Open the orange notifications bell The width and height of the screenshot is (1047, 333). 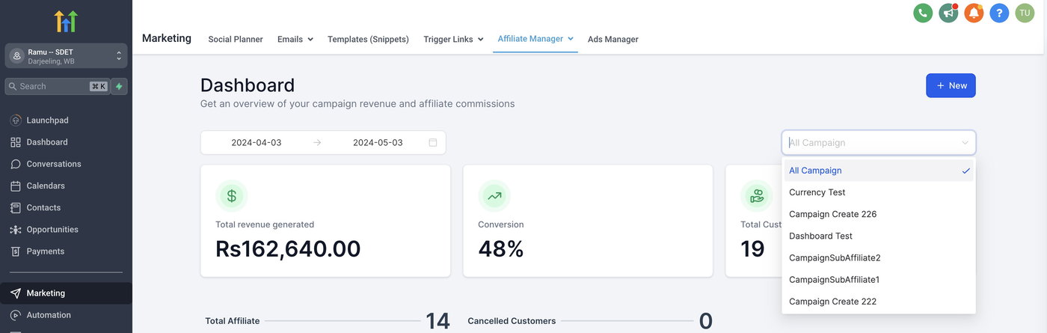pyautogui.click(x=974, y=13)
